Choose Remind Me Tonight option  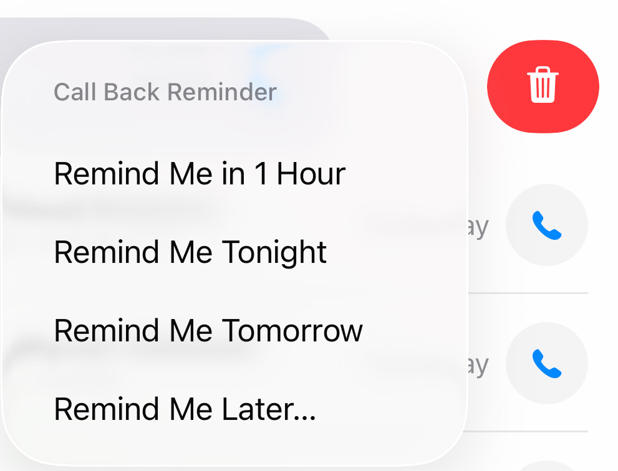click(190, 252)
